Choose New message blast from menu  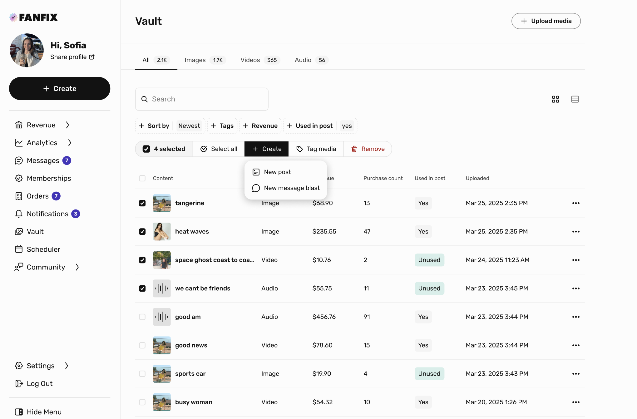point(292,188)
